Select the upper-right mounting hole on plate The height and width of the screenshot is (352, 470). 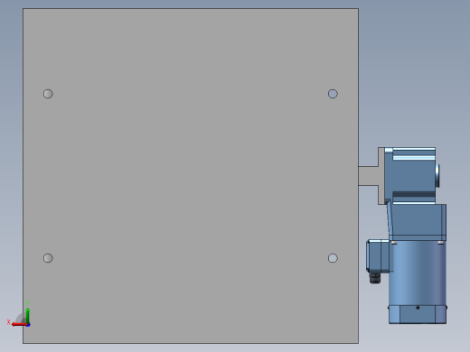coord(333,94)
